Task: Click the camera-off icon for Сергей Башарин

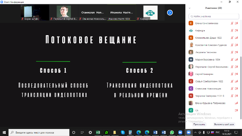Action: point(236,74)
